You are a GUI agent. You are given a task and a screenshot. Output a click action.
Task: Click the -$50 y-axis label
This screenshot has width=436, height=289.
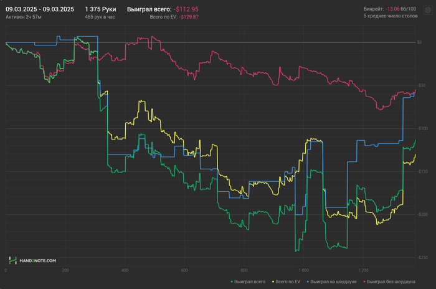(x=421, y=85)
